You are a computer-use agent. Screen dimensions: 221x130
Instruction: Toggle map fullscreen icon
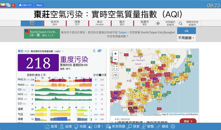115,68
